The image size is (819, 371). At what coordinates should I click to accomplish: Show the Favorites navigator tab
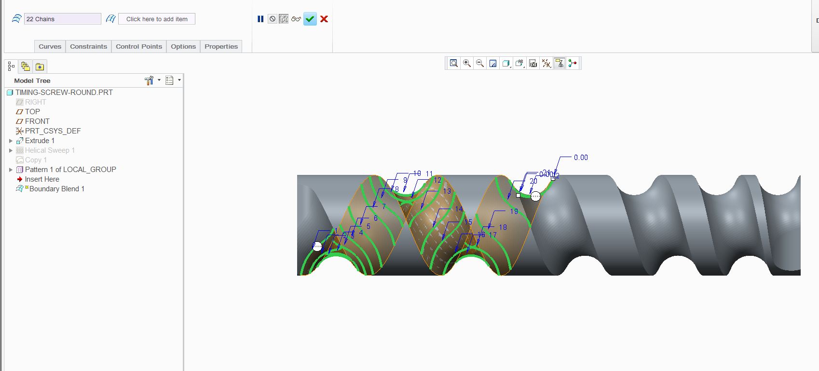[40, 66]
